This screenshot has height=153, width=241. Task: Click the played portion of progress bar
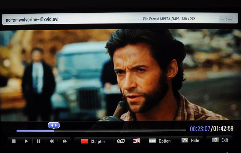coord(35,131)
